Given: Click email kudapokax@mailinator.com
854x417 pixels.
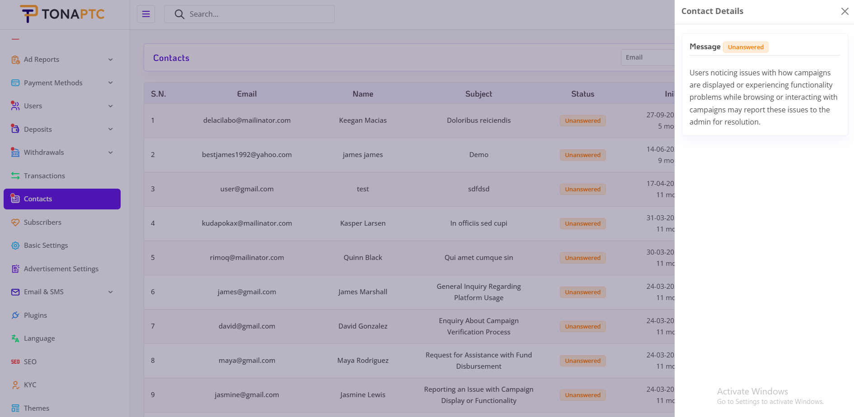Looking at the screenshot, I should point(247,223).
